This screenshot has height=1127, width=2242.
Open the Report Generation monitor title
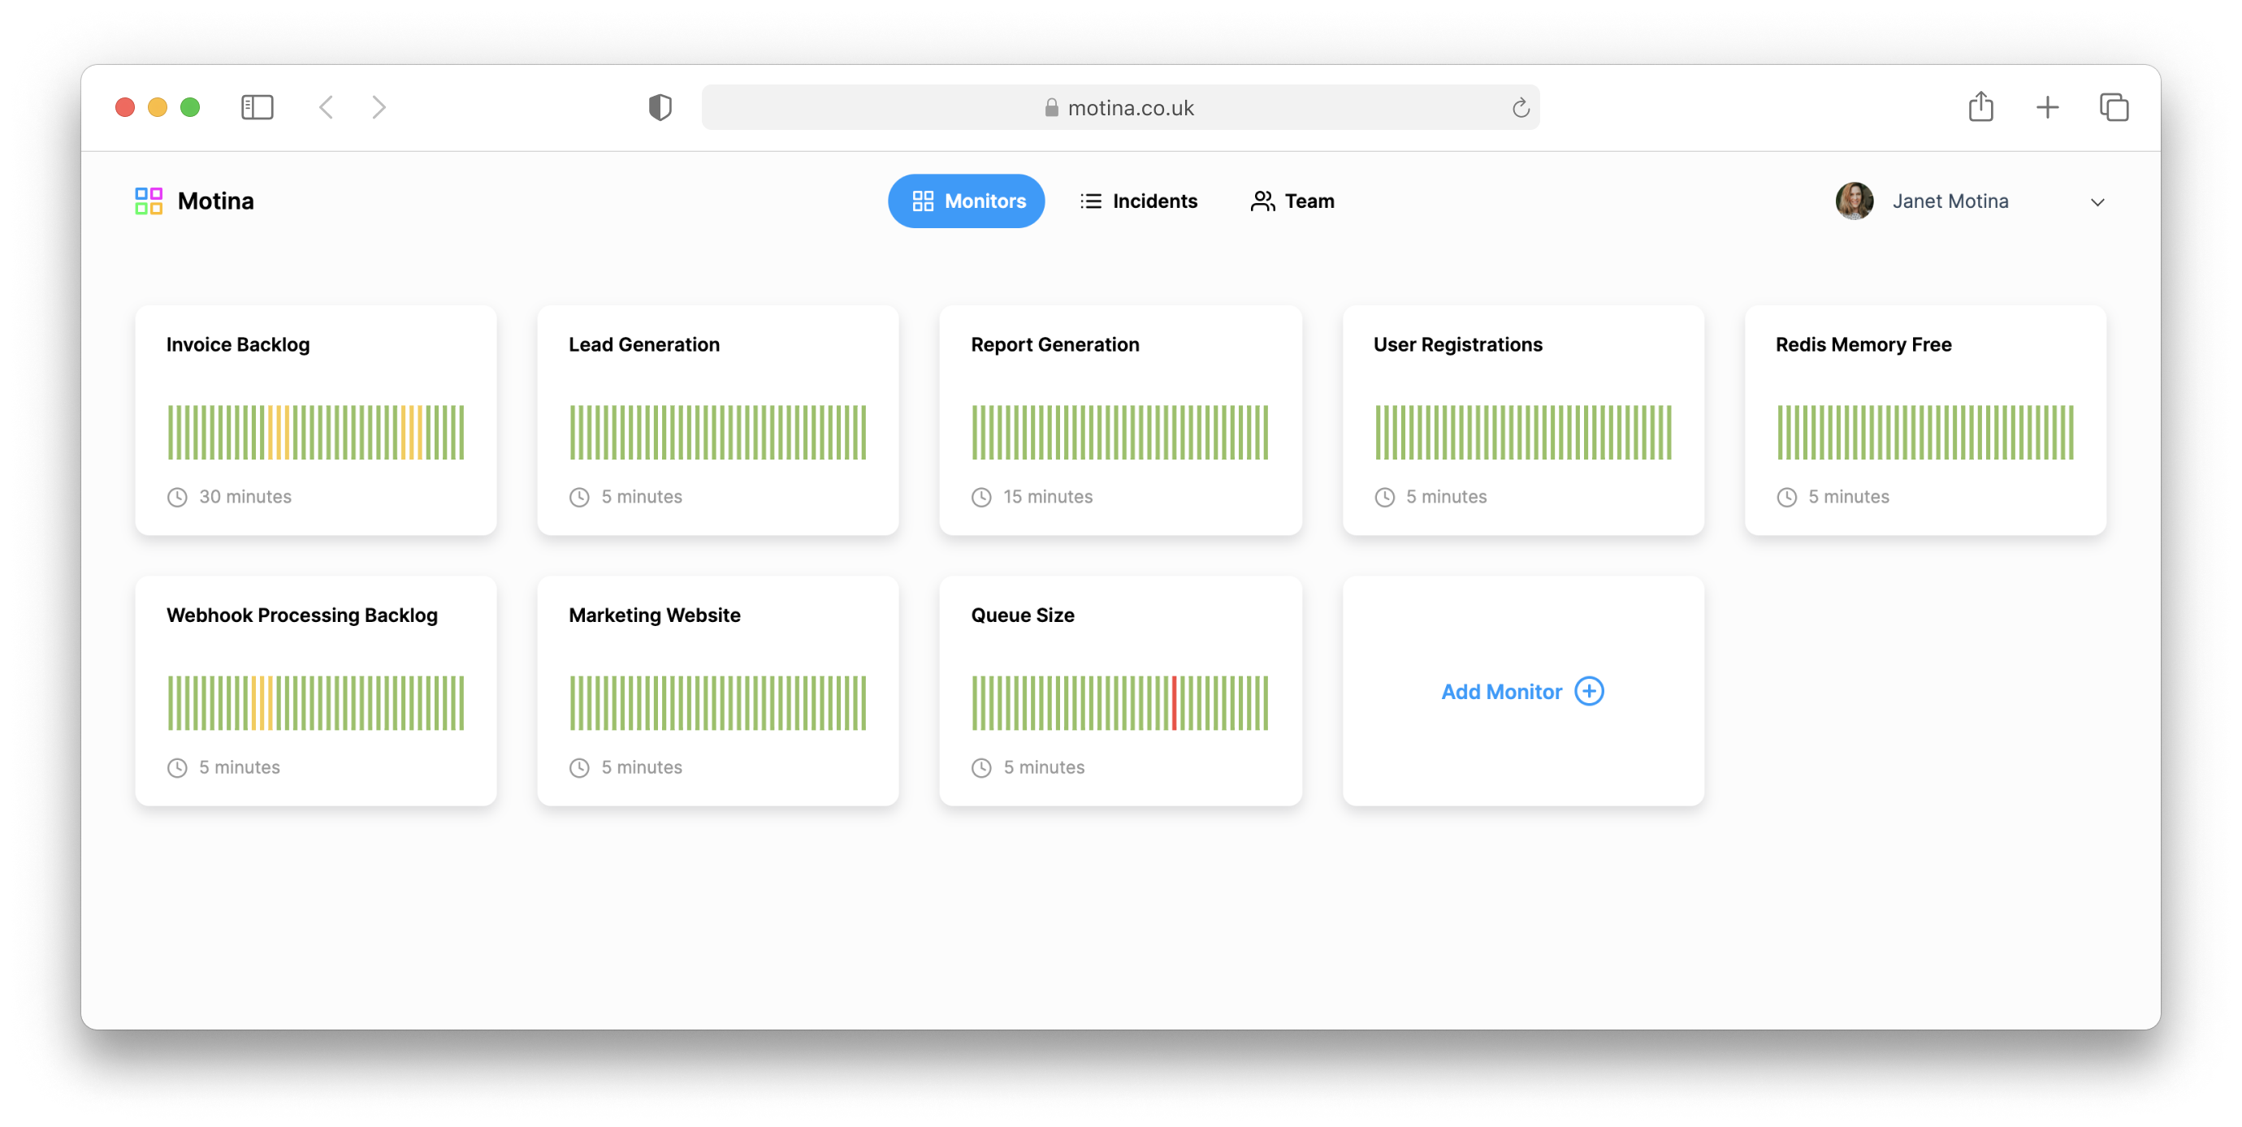pyautogui.click(x=1055, y=344)
